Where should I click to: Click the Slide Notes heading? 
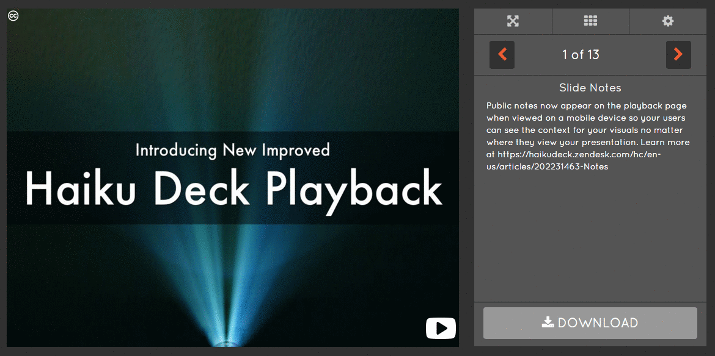pyautogui.click(x=590, y=88)
